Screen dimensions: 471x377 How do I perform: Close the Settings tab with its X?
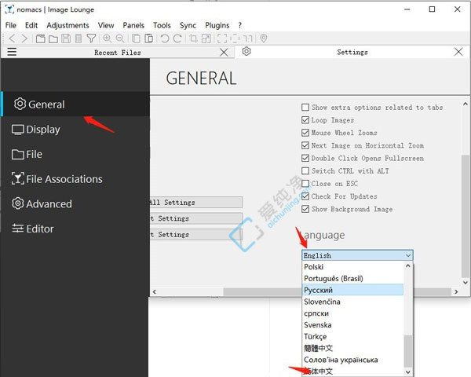[458, 52]
